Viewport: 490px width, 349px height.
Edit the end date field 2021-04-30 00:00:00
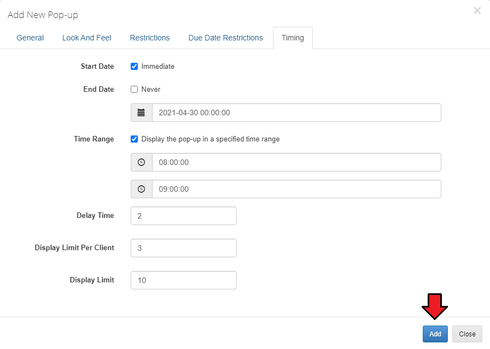pos(296,113)
